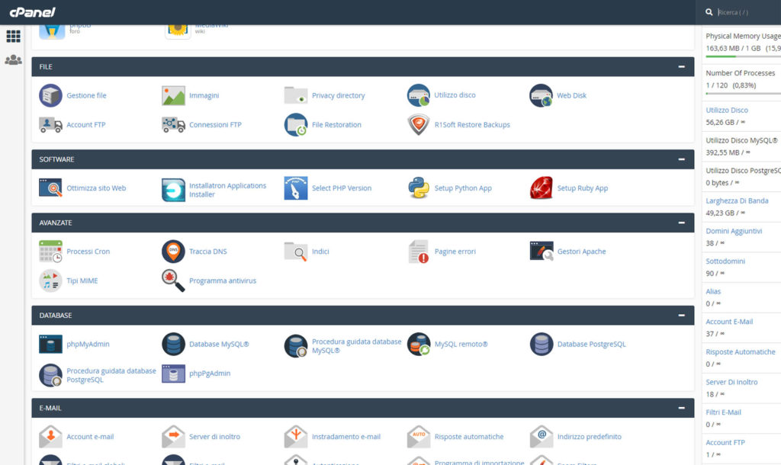Click the R1Soft Restore Backups icon
781x465 pixels.
click(x=419, y=124)
